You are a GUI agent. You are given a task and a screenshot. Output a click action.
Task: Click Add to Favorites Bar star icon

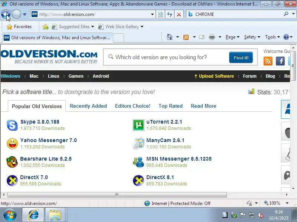coord(45,27)
